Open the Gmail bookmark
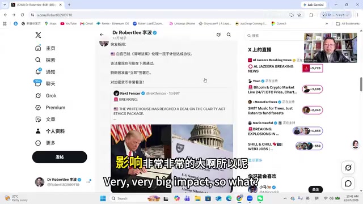 point(87,24)
